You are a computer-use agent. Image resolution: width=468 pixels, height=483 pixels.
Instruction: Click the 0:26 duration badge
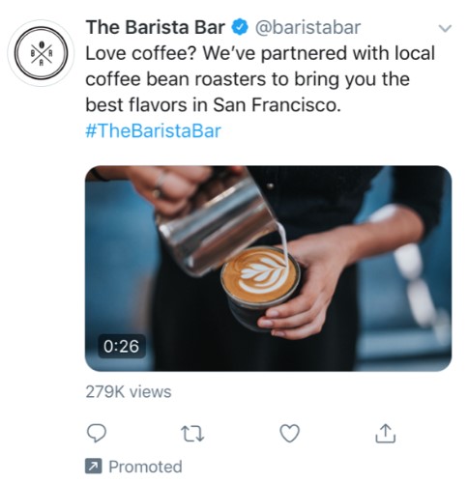point(122,346)
